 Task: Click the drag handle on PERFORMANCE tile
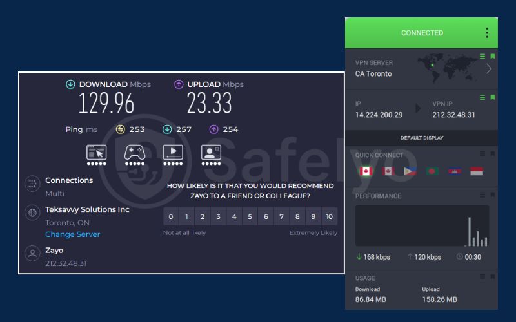point(482,195)
